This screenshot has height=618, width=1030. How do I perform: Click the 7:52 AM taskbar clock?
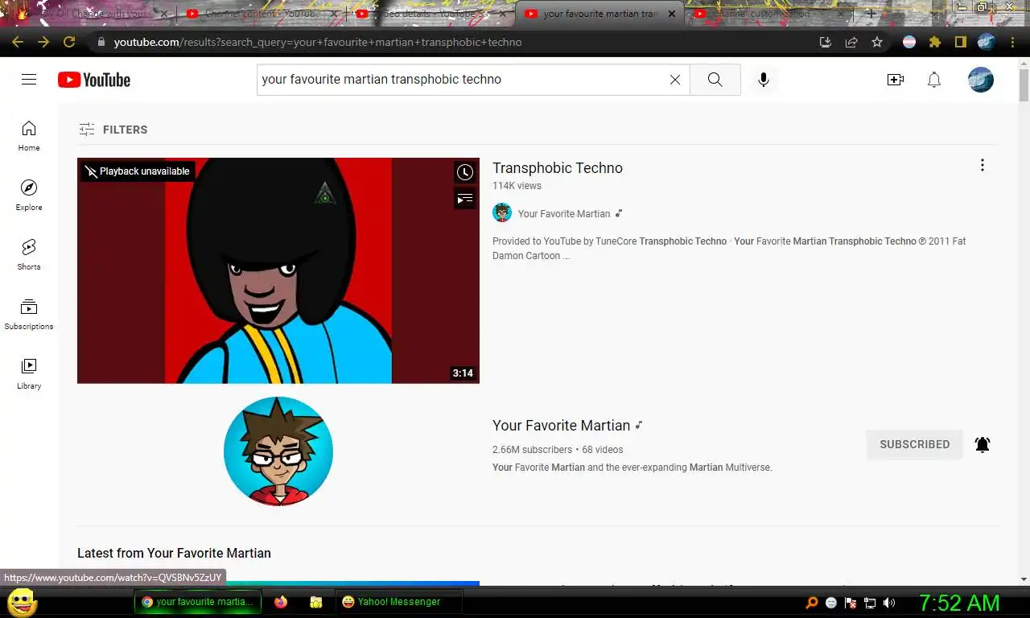(959, 603)
